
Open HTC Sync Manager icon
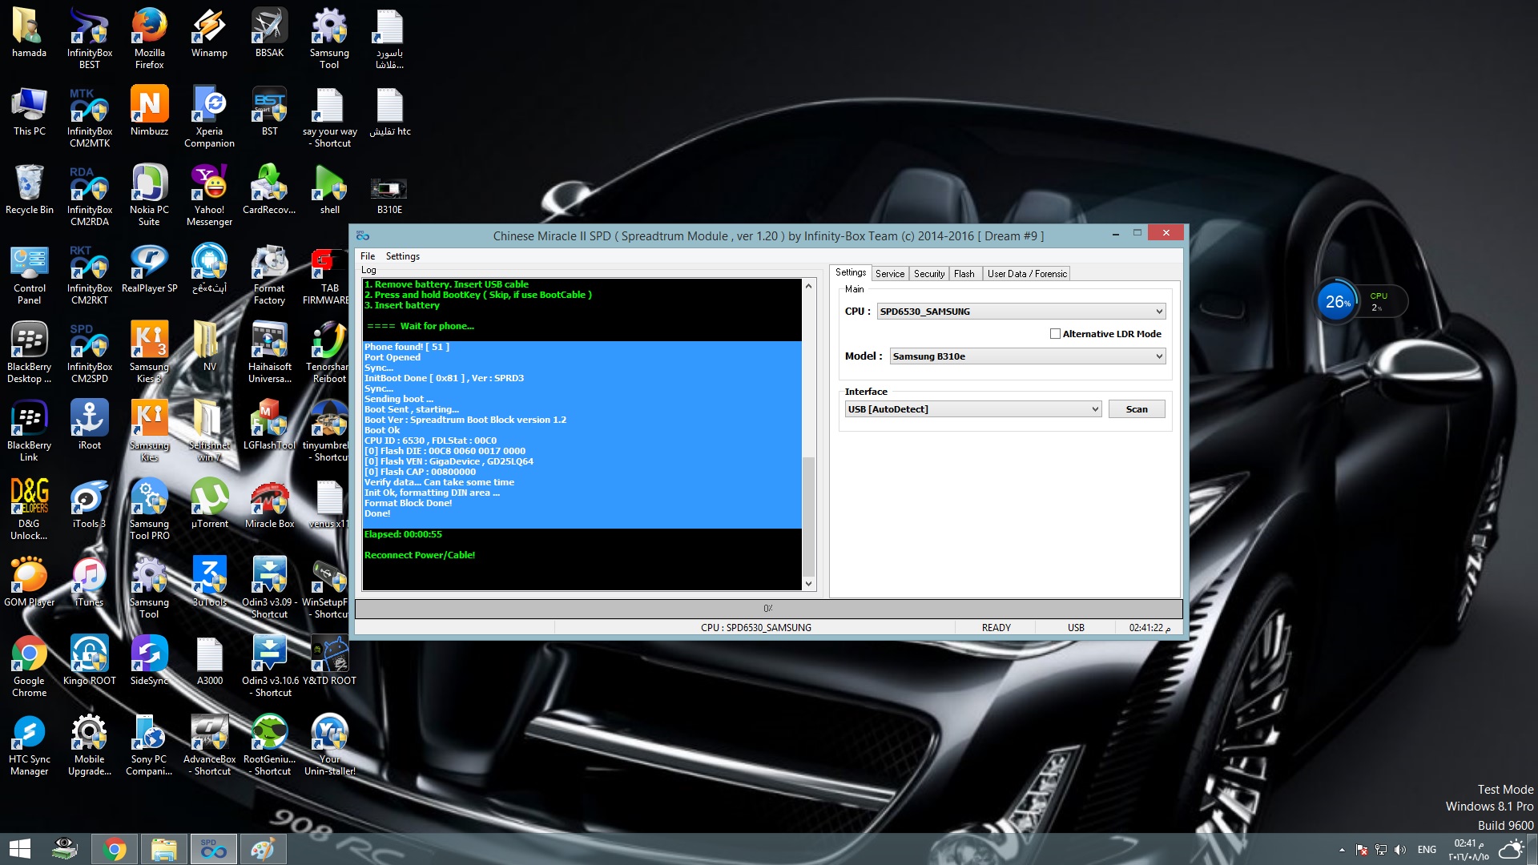pos(30,745)
